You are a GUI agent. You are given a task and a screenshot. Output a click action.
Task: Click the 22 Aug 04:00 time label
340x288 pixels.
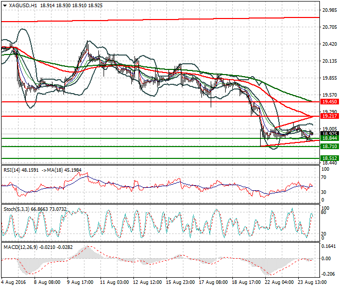coord(280,282)
